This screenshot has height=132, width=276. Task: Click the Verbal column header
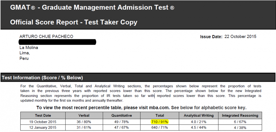click(x=84, y=115)
